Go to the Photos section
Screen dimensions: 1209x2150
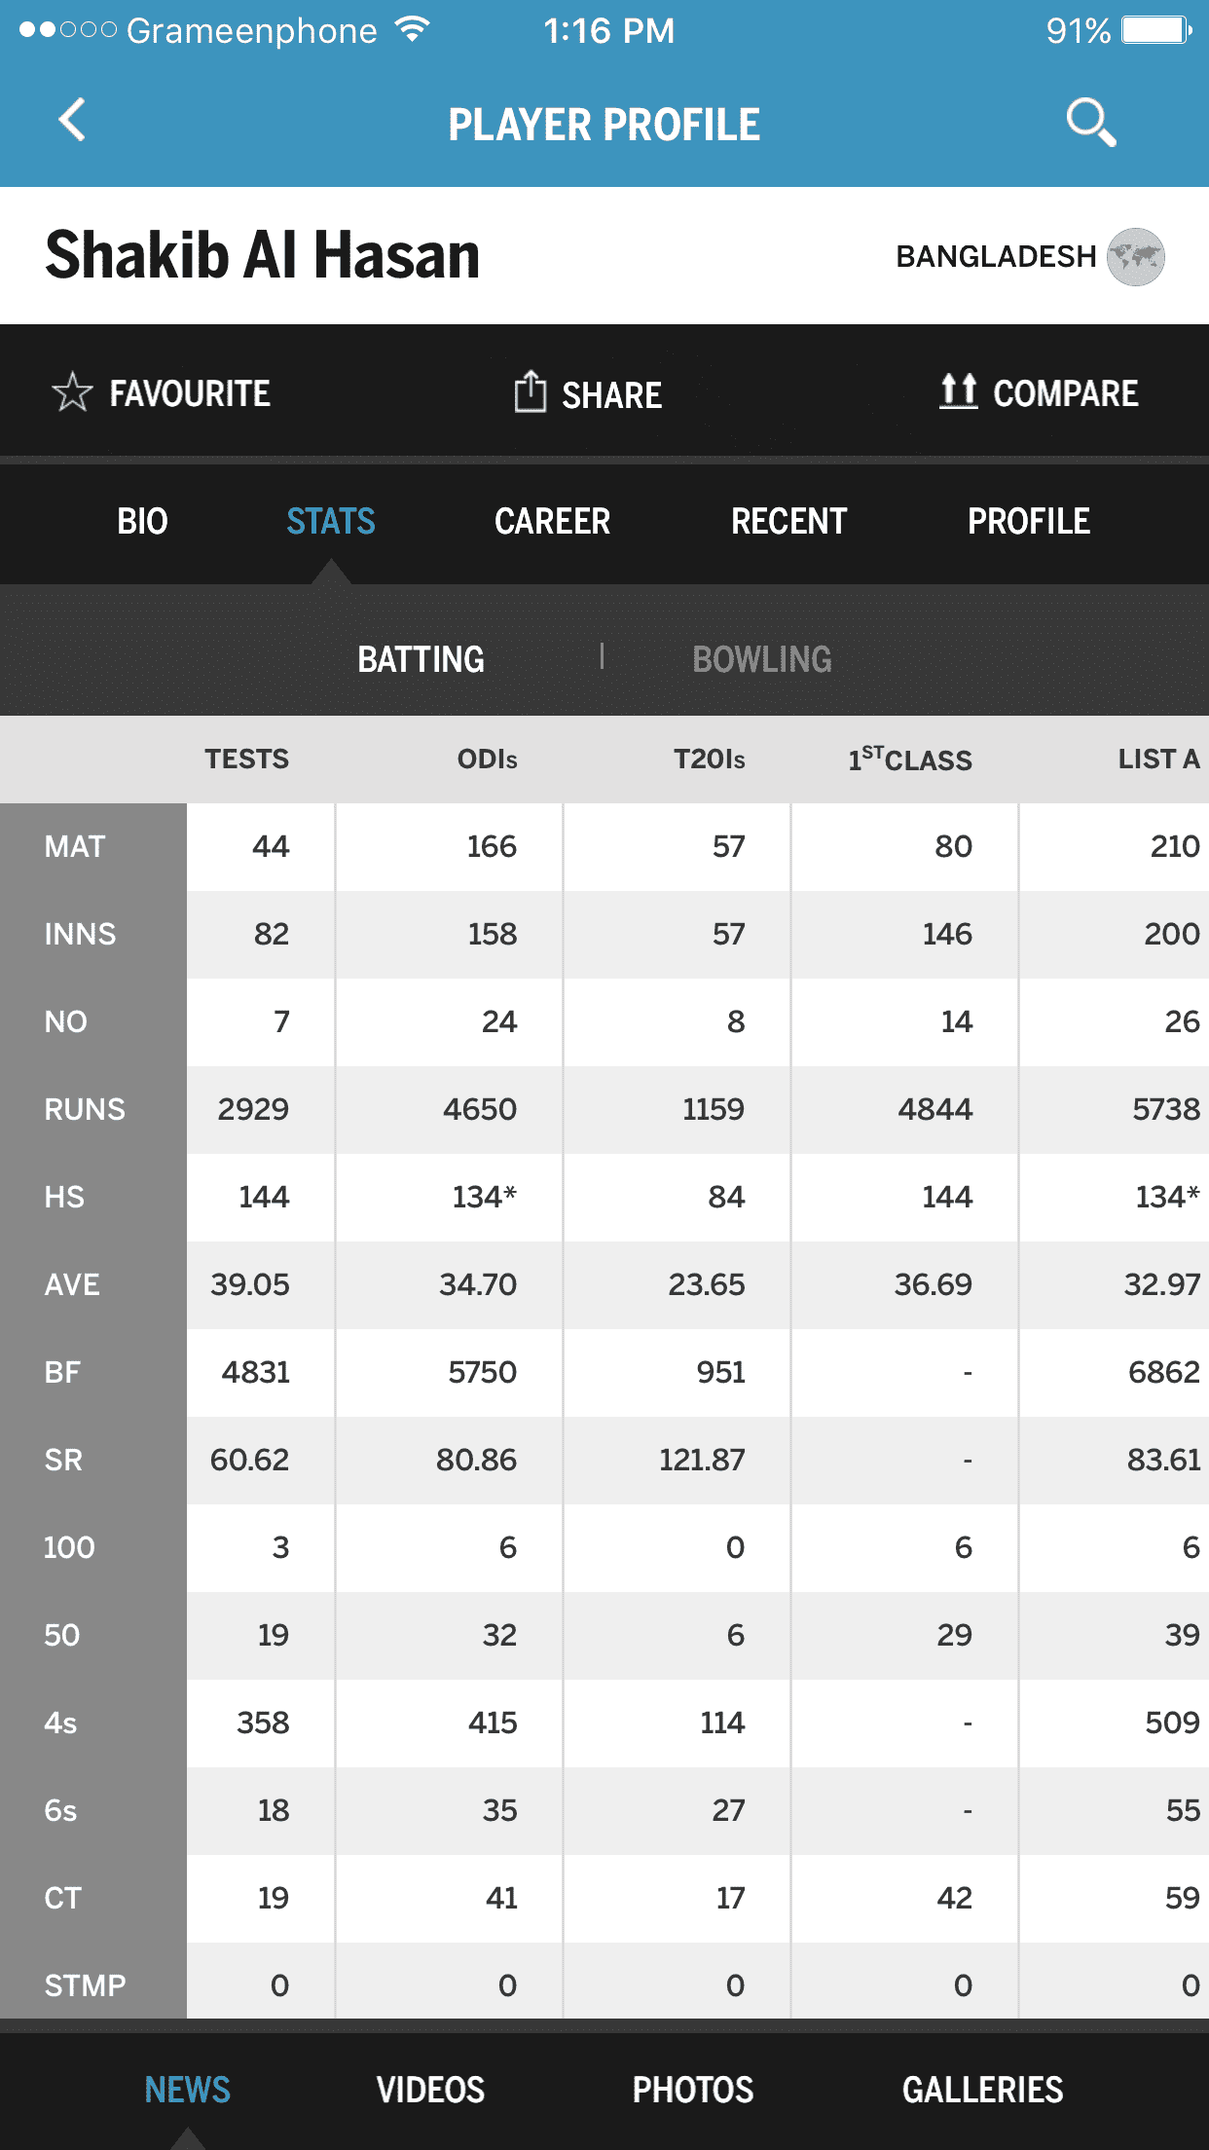(x=693, y=2090)
